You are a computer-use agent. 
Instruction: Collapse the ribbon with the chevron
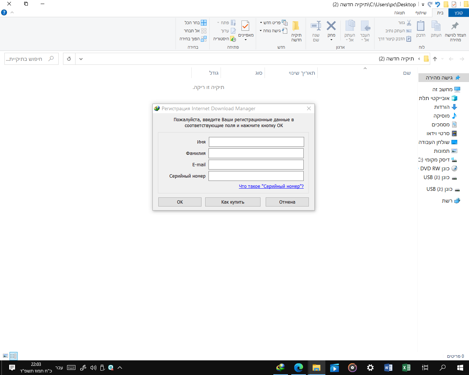12,12
